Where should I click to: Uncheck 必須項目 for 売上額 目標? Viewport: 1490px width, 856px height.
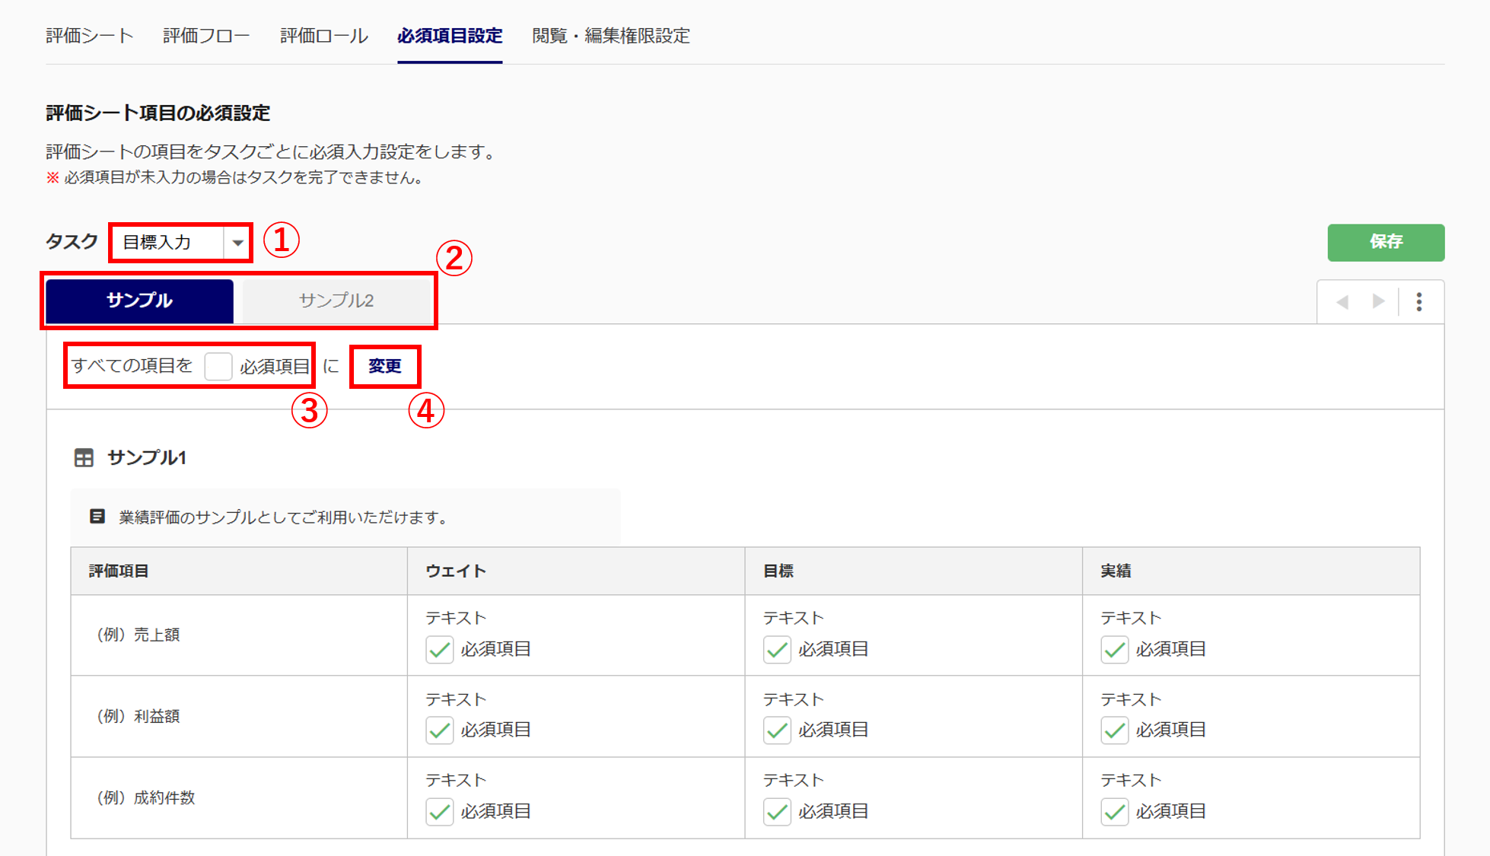777,650
